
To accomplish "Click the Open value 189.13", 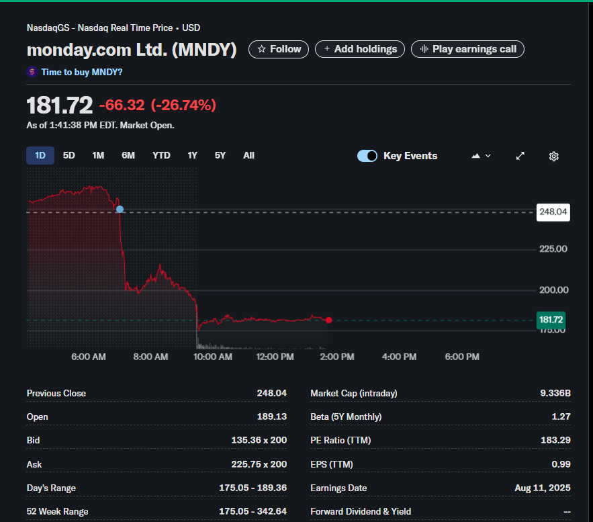I will pyautogui.click(x=271, y=417).
